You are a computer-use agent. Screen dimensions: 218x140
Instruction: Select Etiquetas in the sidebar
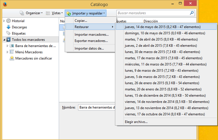[19, 33]
